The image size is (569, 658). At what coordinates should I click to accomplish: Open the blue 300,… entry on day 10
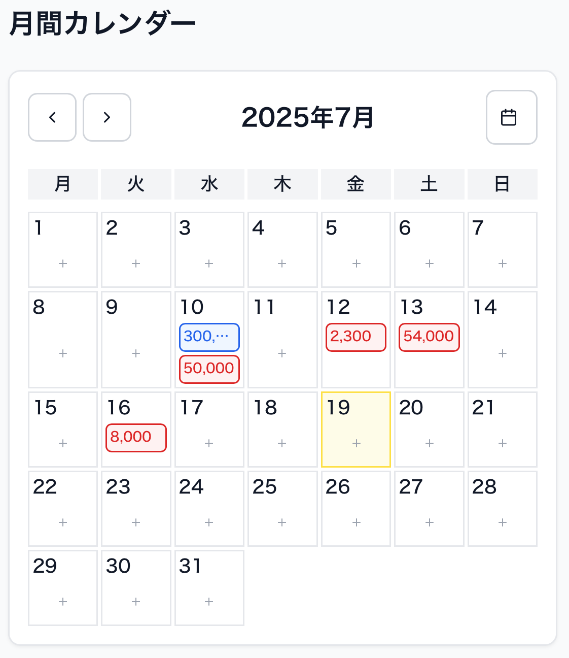[x=209, y=337]
